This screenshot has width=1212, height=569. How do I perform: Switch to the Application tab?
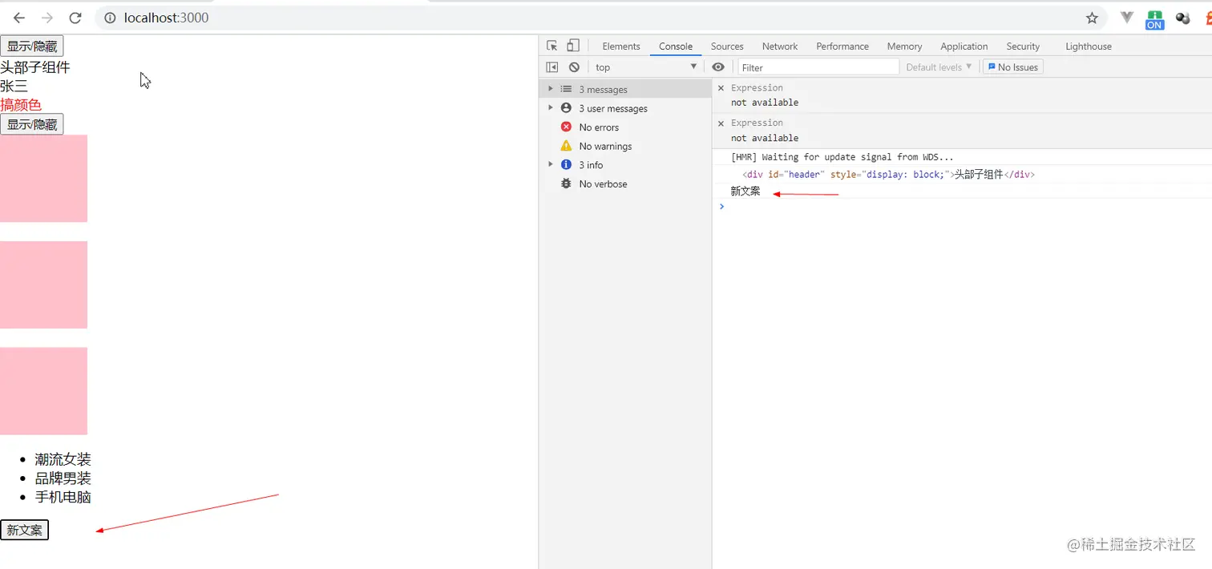pyautogui.click(x=964, y=46)
